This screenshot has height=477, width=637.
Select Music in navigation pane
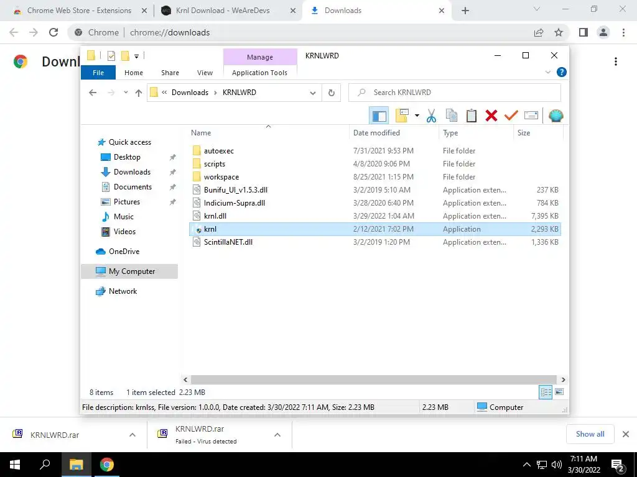pos(124,217)
